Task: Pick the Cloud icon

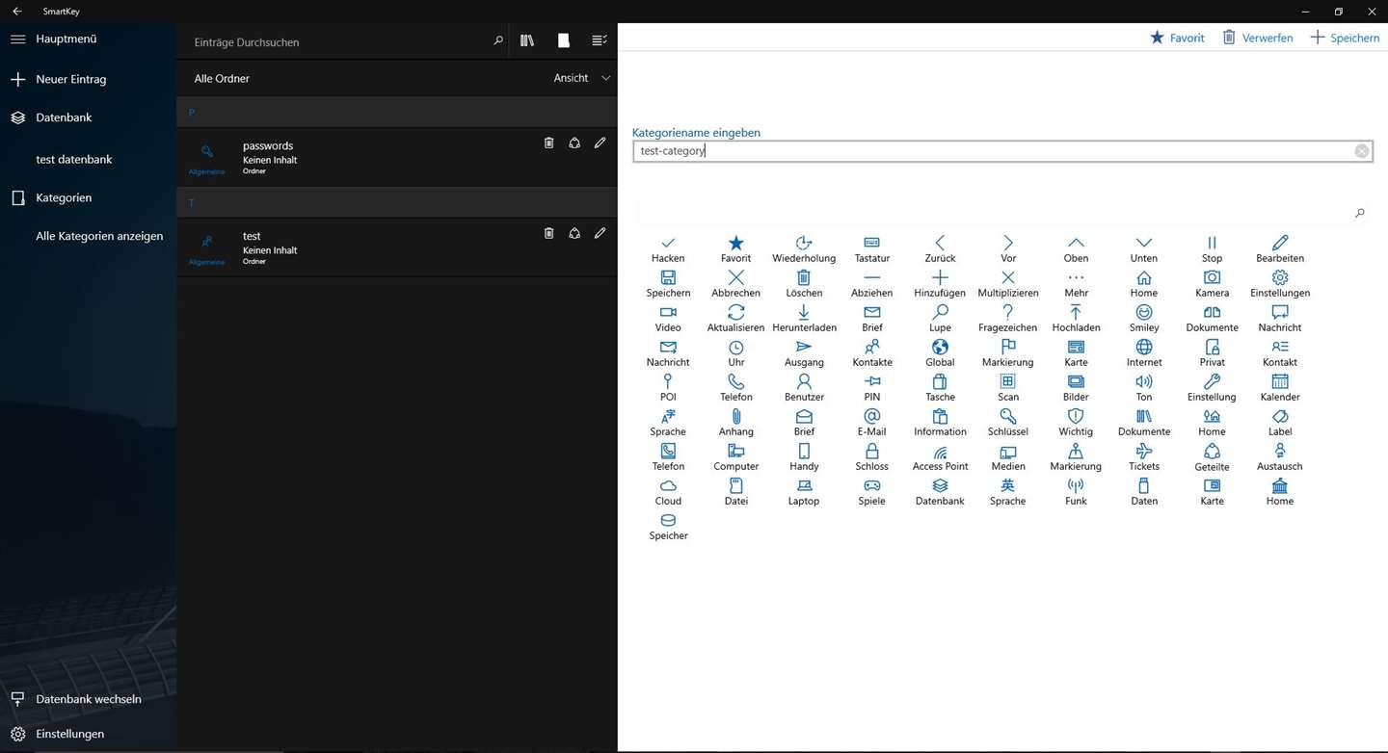Action: pos(668,491)
